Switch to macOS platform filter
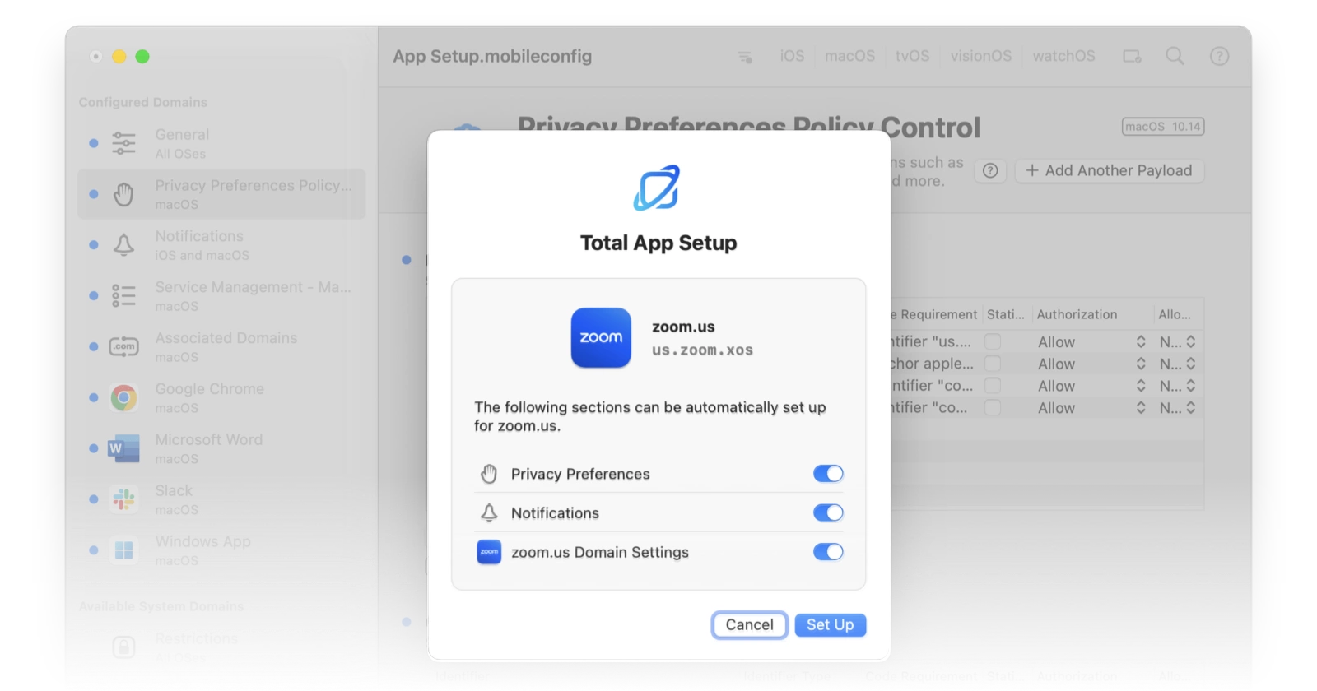The height and width of the screenshot is (691, 1317). 849,56
